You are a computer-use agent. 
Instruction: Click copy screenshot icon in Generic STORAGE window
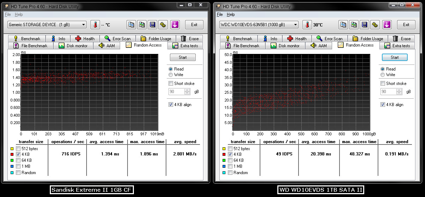pyautogui.click(x=142, y=25)
